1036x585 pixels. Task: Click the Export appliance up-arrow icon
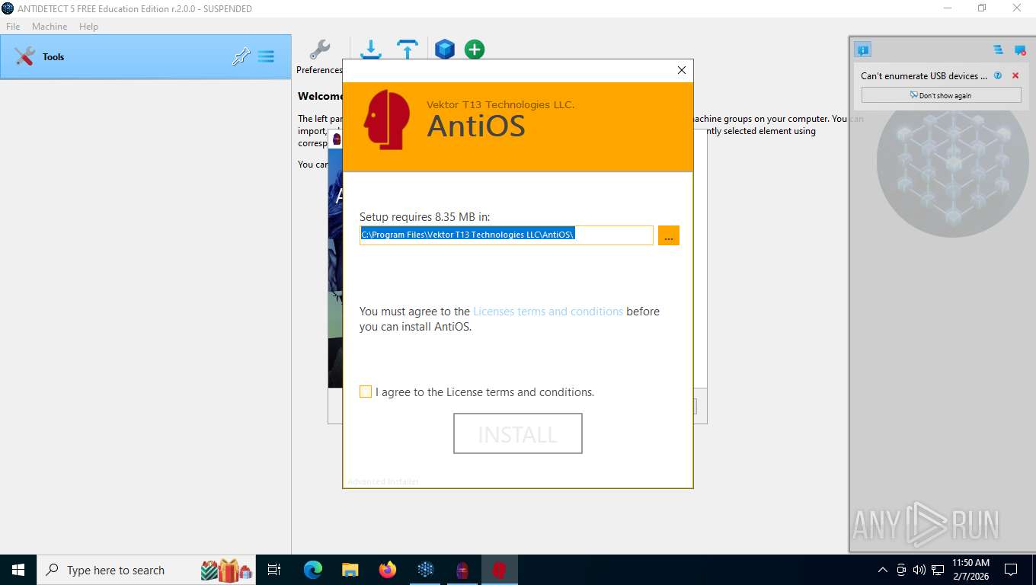(x=408, y=50)
